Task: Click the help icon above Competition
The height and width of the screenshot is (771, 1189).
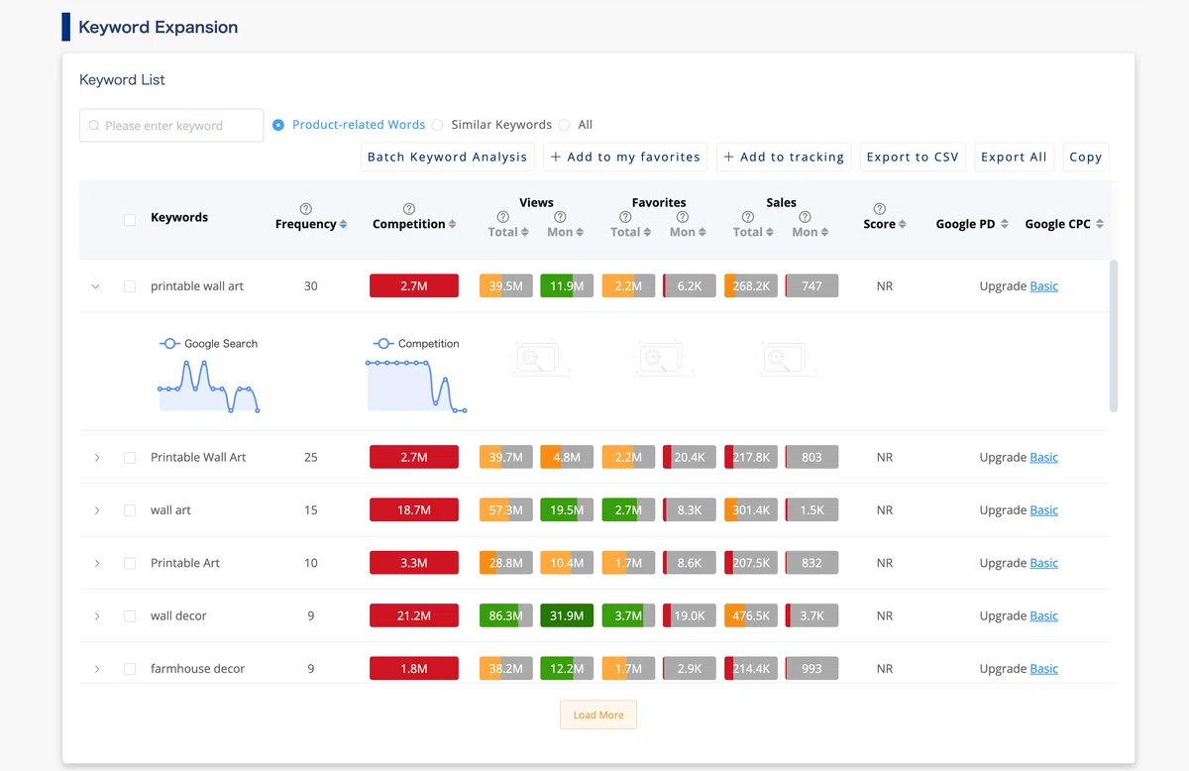Action: click(x=409, y=209)
